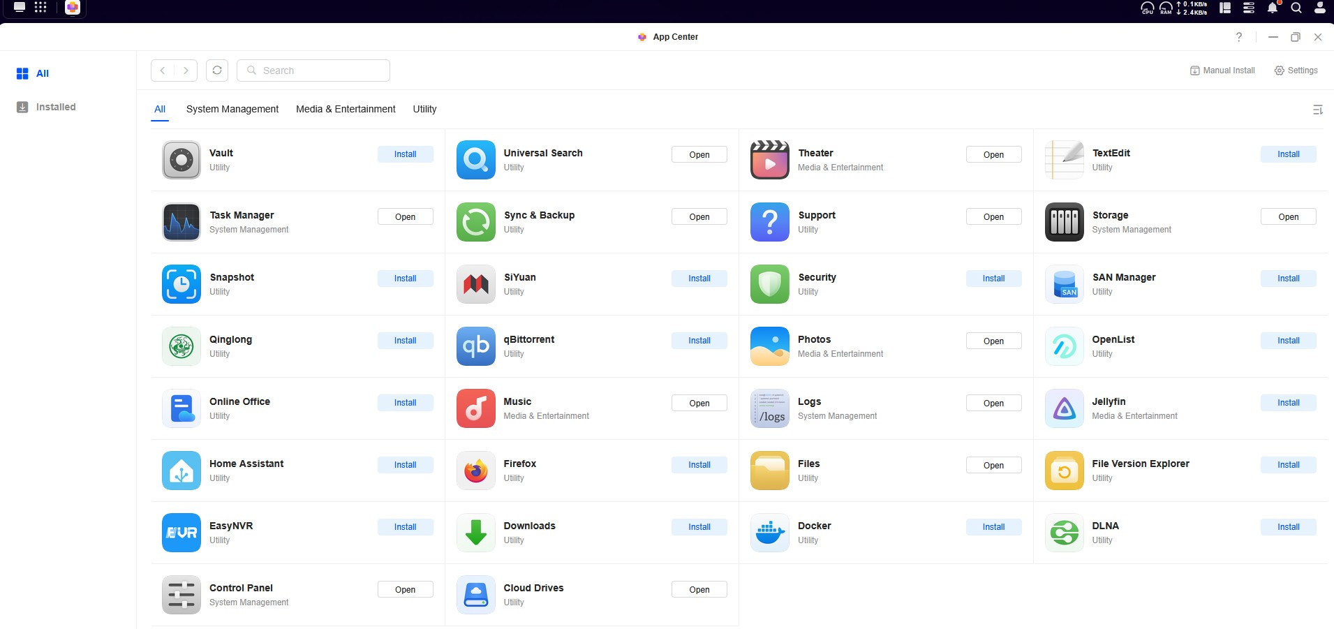Click the Manual Install link
The width and height of the screenshot is (1334, 629).
pyautogui.click(x=1222, y=71)
